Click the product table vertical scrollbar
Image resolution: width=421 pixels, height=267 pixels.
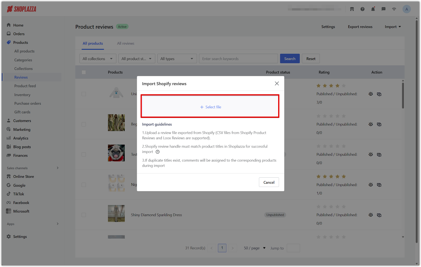(x=403, y=95)
